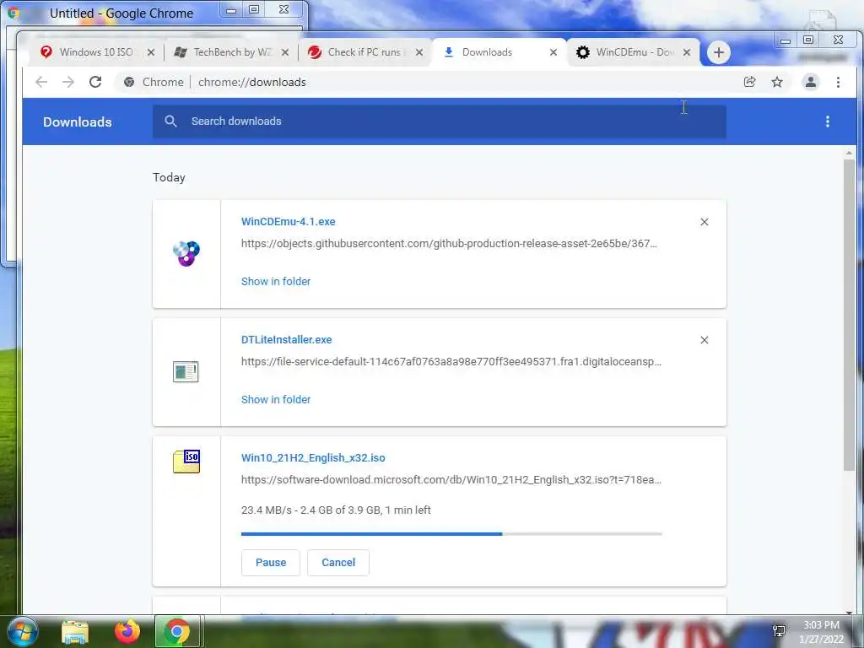Open Windows Explorer from the taskbar
Screen dimensions: 864x648
[75, 631]
